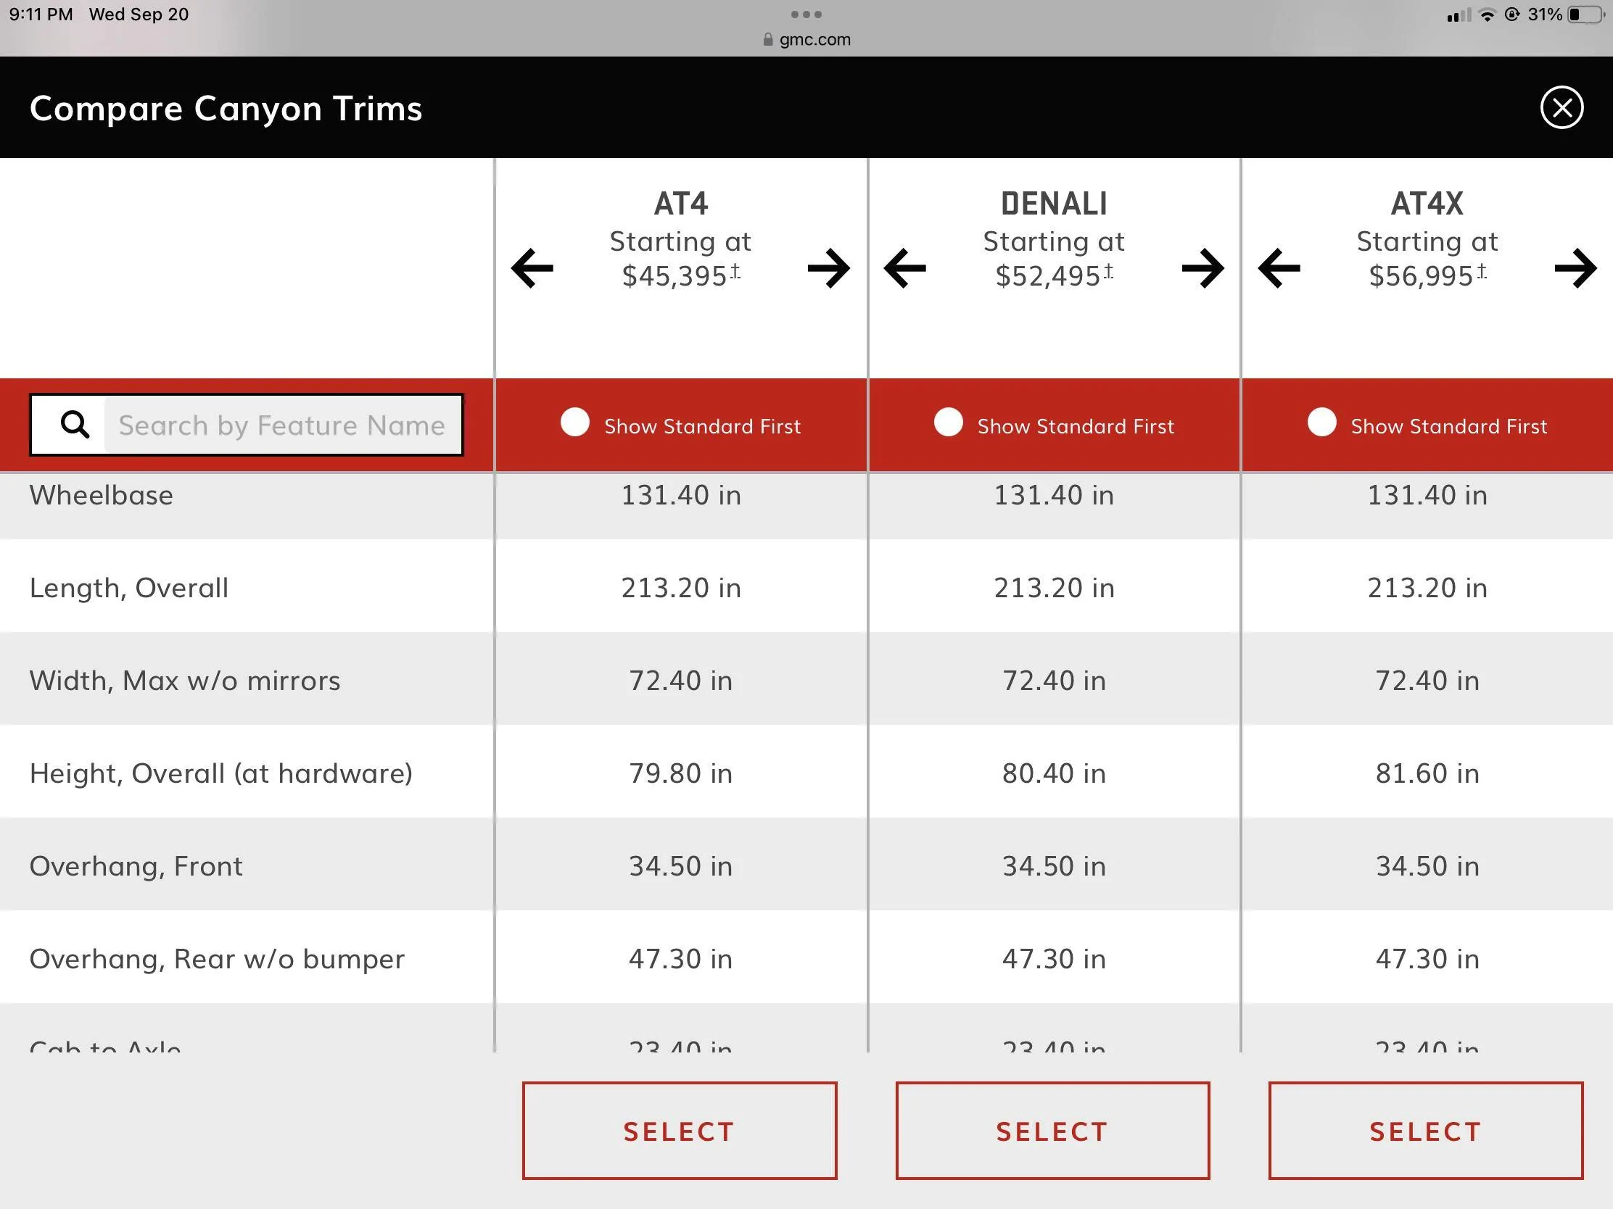
Task: Click the Denali rear overhang value 47.30 in
Action: (x=1054, y=959)
